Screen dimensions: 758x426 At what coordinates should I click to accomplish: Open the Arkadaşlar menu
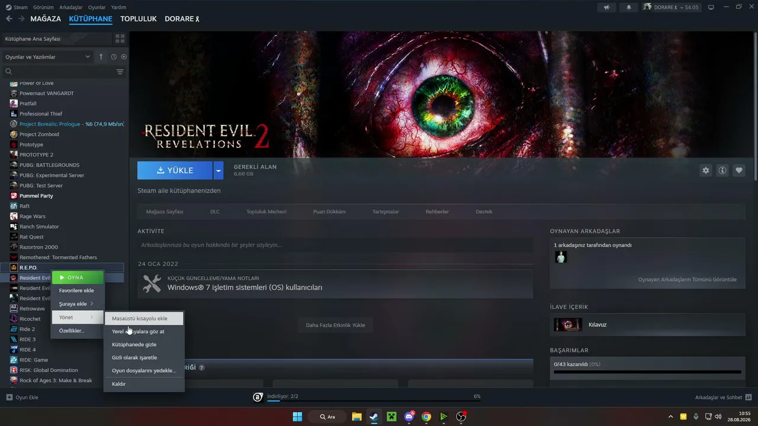71,7
